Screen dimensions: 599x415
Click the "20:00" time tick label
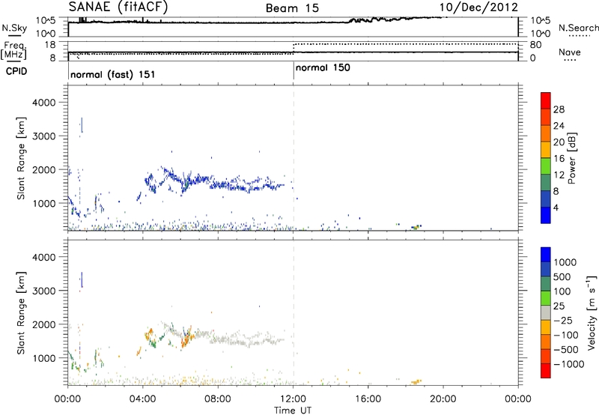coord(443,399)
